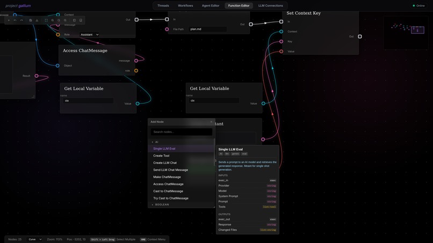Toggle the bottom panel icon in toolbar
This screenshot has height=243, width=433.
pos(81,20)
